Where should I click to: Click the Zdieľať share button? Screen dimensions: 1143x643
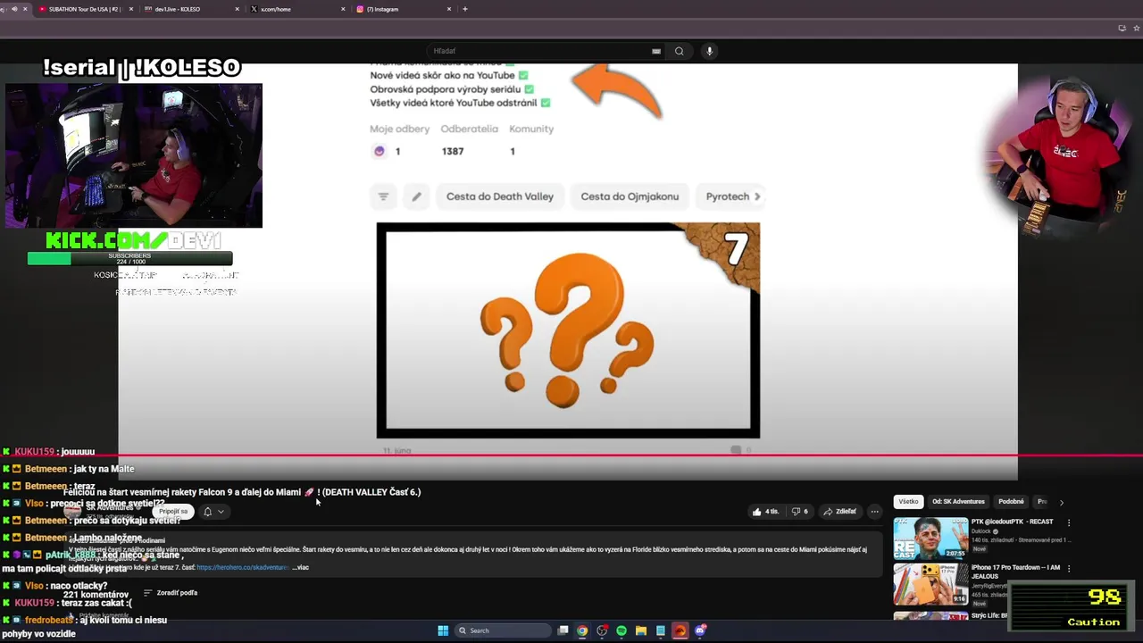coord(840,512)
